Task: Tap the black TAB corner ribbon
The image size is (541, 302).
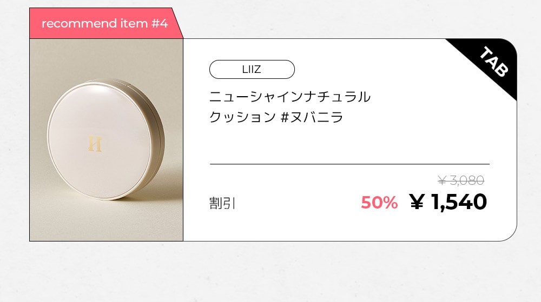Action: [x=491, y=64]
